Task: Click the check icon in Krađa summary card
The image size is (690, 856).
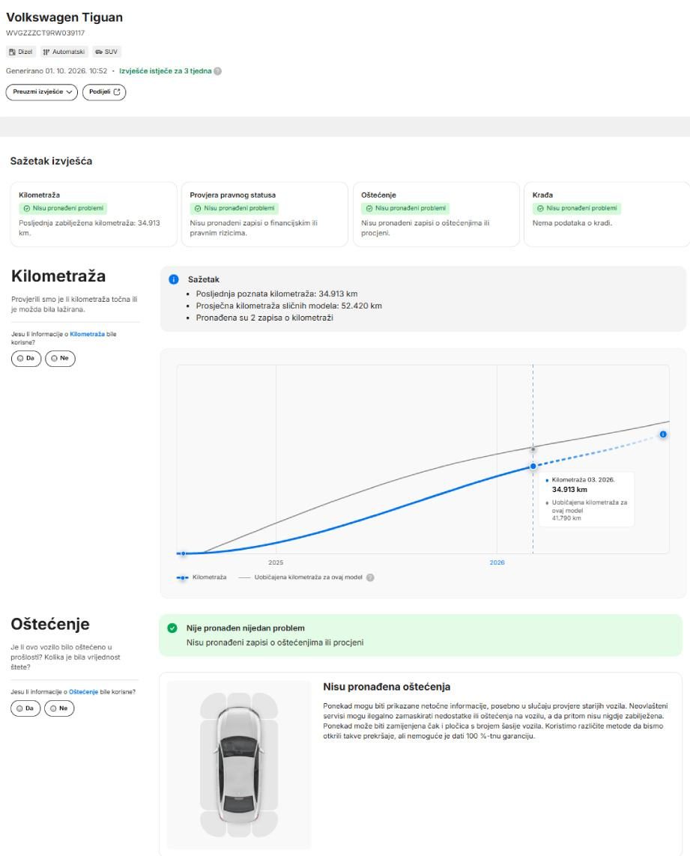Action: click(x=540, y=208)
